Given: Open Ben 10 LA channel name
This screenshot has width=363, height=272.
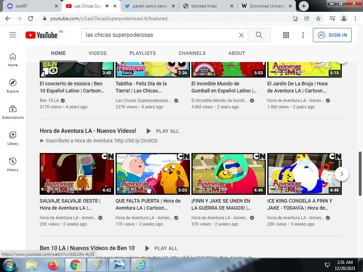Looking at the screenshot, I should 49,101.
